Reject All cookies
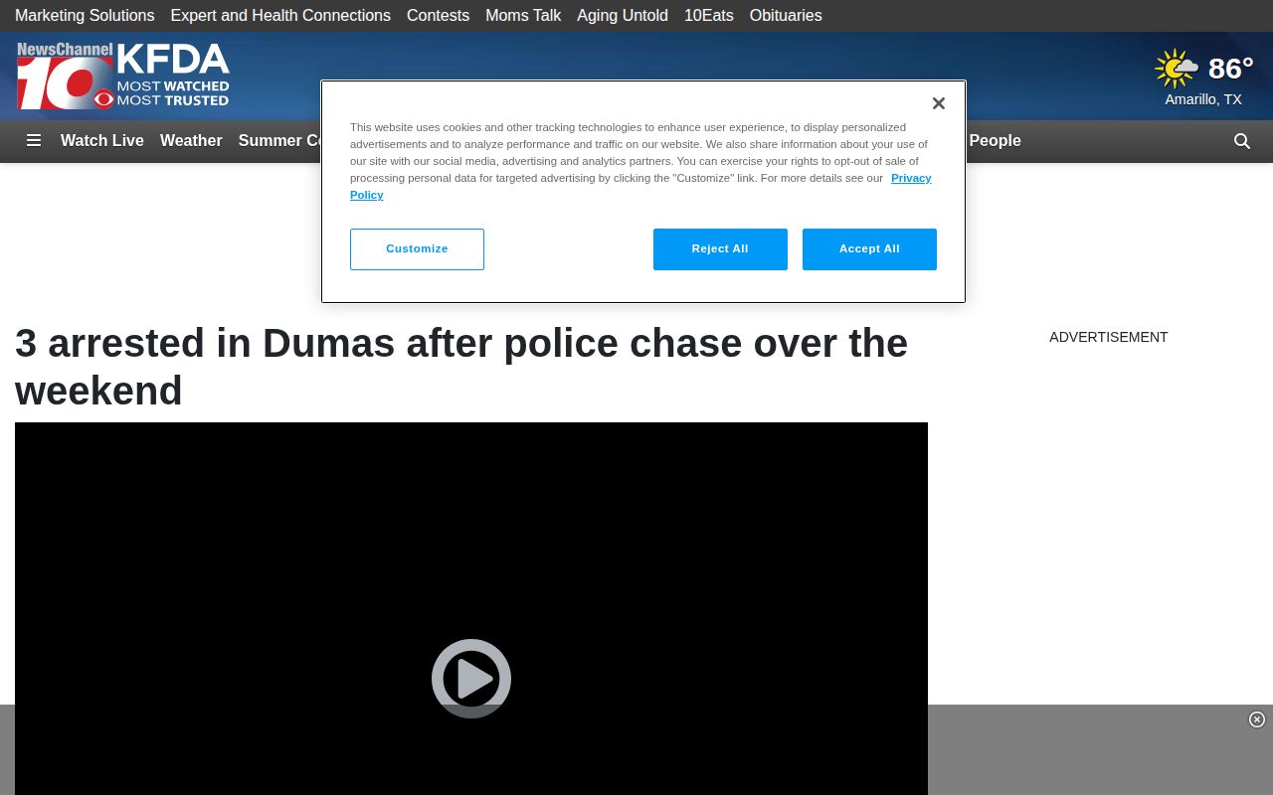 point(720,249)
